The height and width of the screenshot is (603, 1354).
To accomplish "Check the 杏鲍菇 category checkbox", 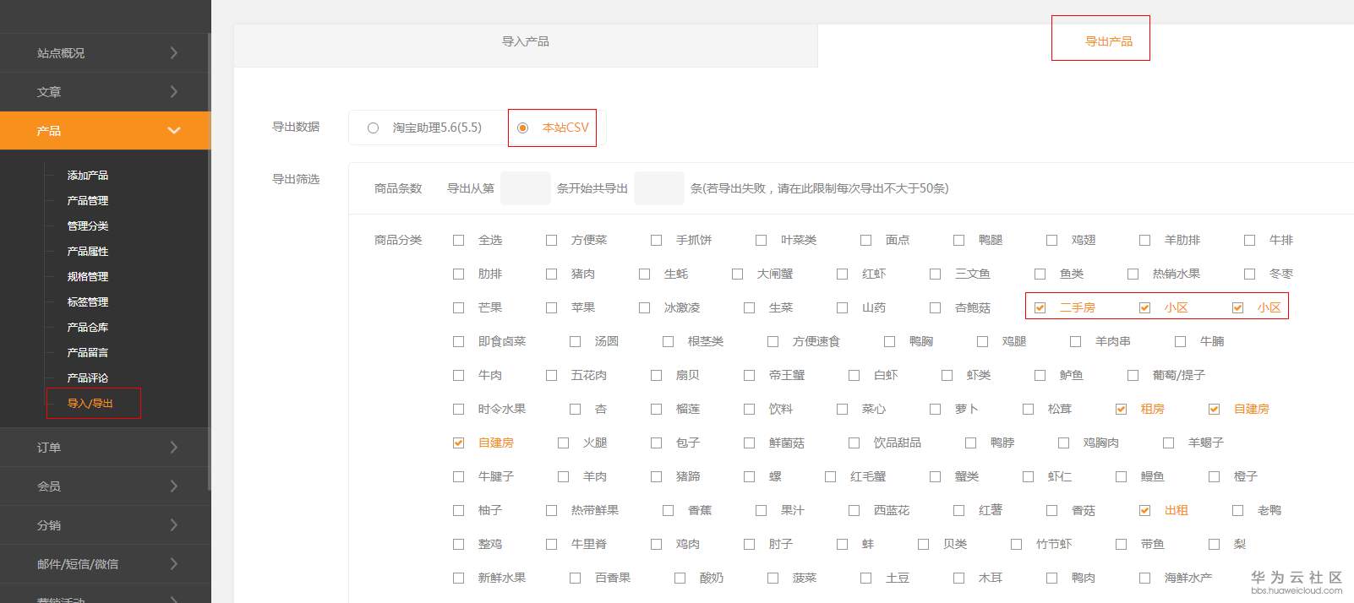I will (935, 307).
